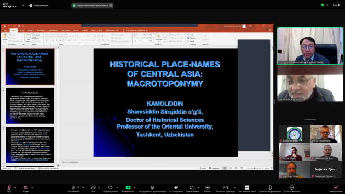Screen dimensions: 345x194
Task: Expand audio options caret next to Звук
Action: [x=15, y=188]
